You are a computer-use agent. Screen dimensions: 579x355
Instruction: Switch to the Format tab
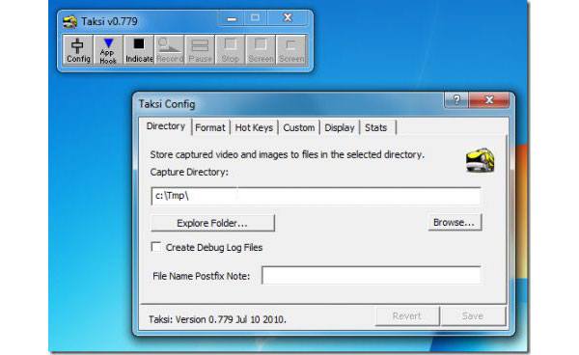pos(210,127)
